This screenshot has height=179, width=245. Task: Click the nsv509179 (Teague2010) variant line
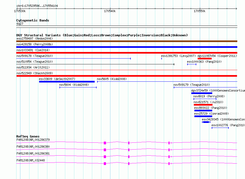point(205,87)
